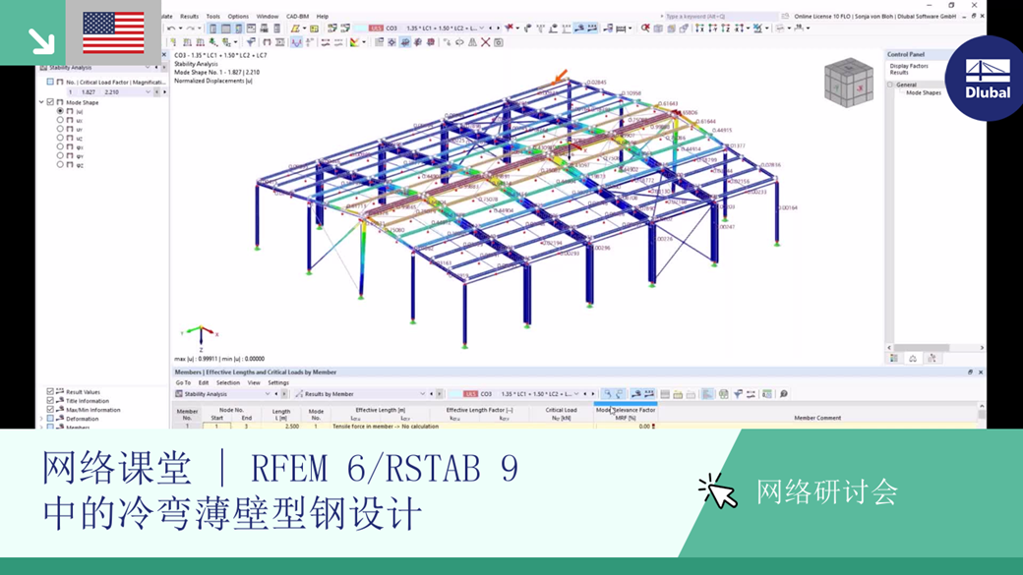Click the Excel export icon in table toolbar
Screen dimensions: 1023x575
(x=724, y=394)
